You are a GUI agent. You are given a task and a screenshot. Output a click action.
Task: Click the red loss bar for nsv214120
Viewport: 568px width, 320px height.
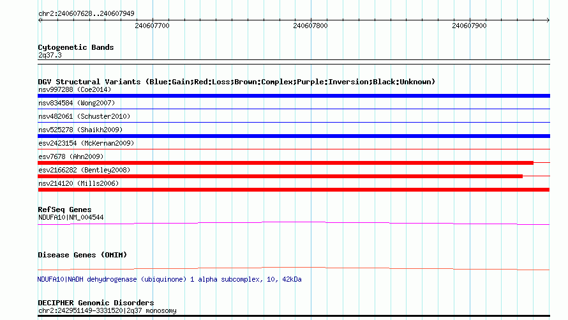point(294,190)
